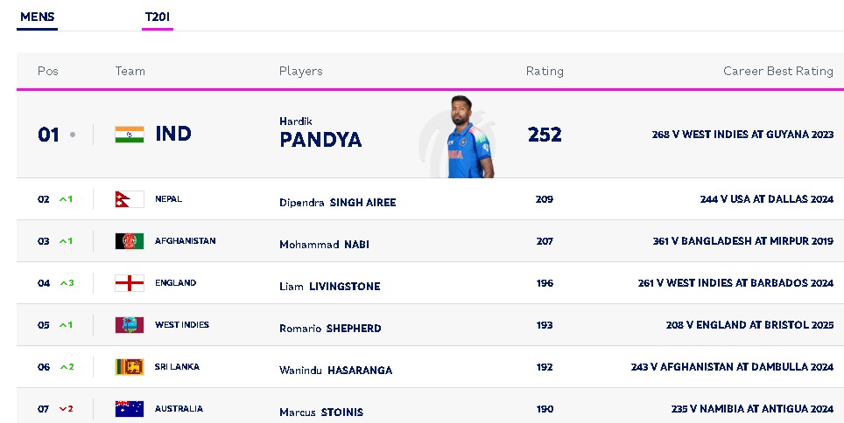Click the West Indies flag icon

click(x=129, y=325)
